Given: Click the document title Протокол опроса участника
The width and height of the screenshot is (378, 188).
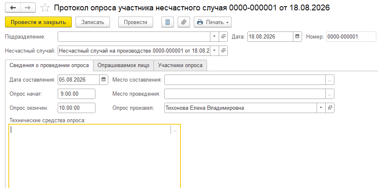Looking at the screenshot, I should tap(192, 8).
